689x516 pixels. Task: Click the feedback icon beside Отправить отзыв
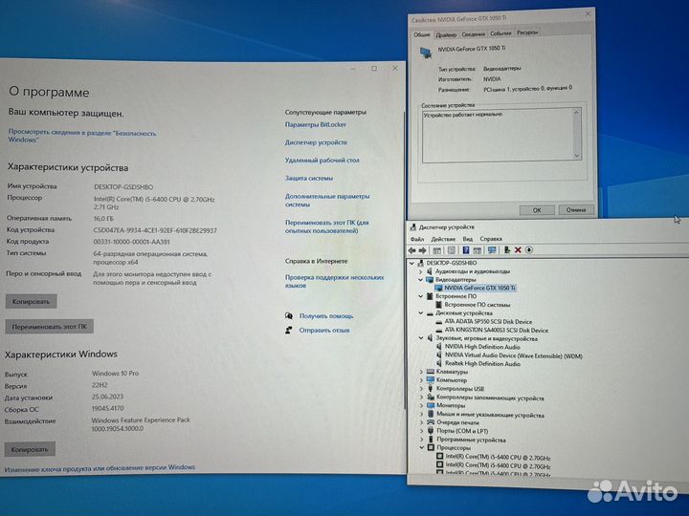click(289, 330)
